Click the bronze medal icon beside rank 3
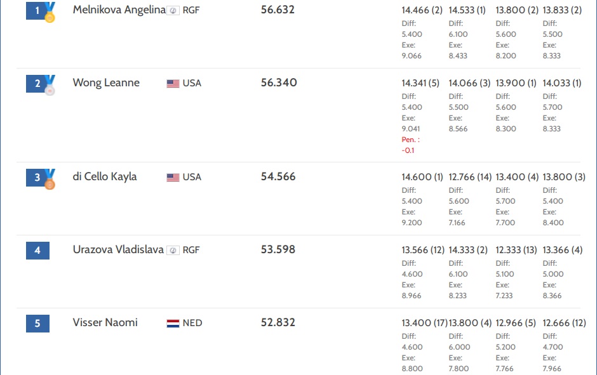Screen dimensions: 597x375 point(50,179)
